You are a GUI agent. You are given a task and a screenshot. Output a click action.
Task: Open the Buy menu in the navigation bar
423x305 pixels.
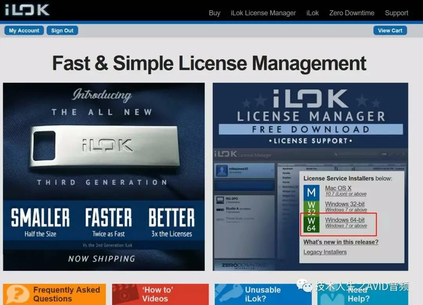pyautogui.click(x=215, y=13)
